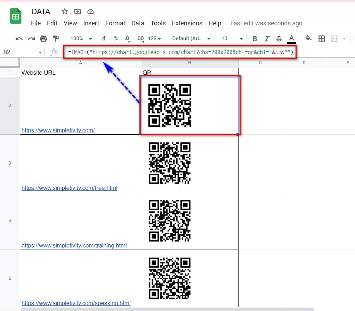Open the Default font dropdown

(191, 39)
